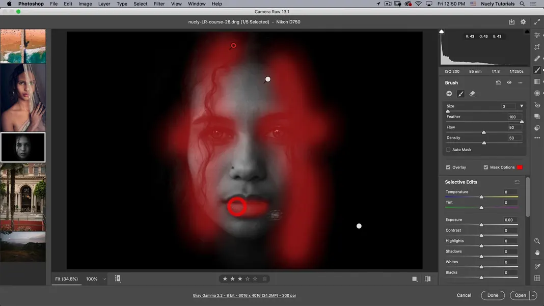Select the building with palms thumbnail
544x306 pixels.
point(23,197)
